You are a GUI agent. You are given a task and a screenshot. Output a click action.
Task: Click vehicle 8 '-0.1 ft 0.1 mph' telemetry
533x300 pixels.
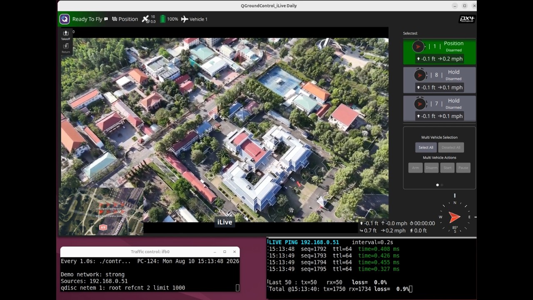click(439, 87)
